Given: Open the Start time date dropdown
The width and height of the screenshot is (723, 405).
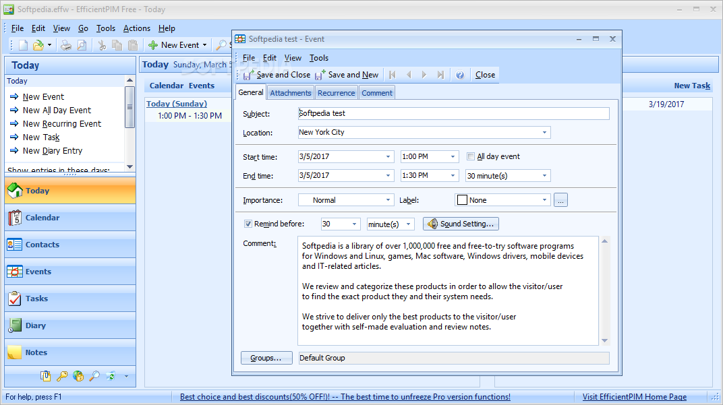Looking at the screenshot, I should click(x=388, y=156).
